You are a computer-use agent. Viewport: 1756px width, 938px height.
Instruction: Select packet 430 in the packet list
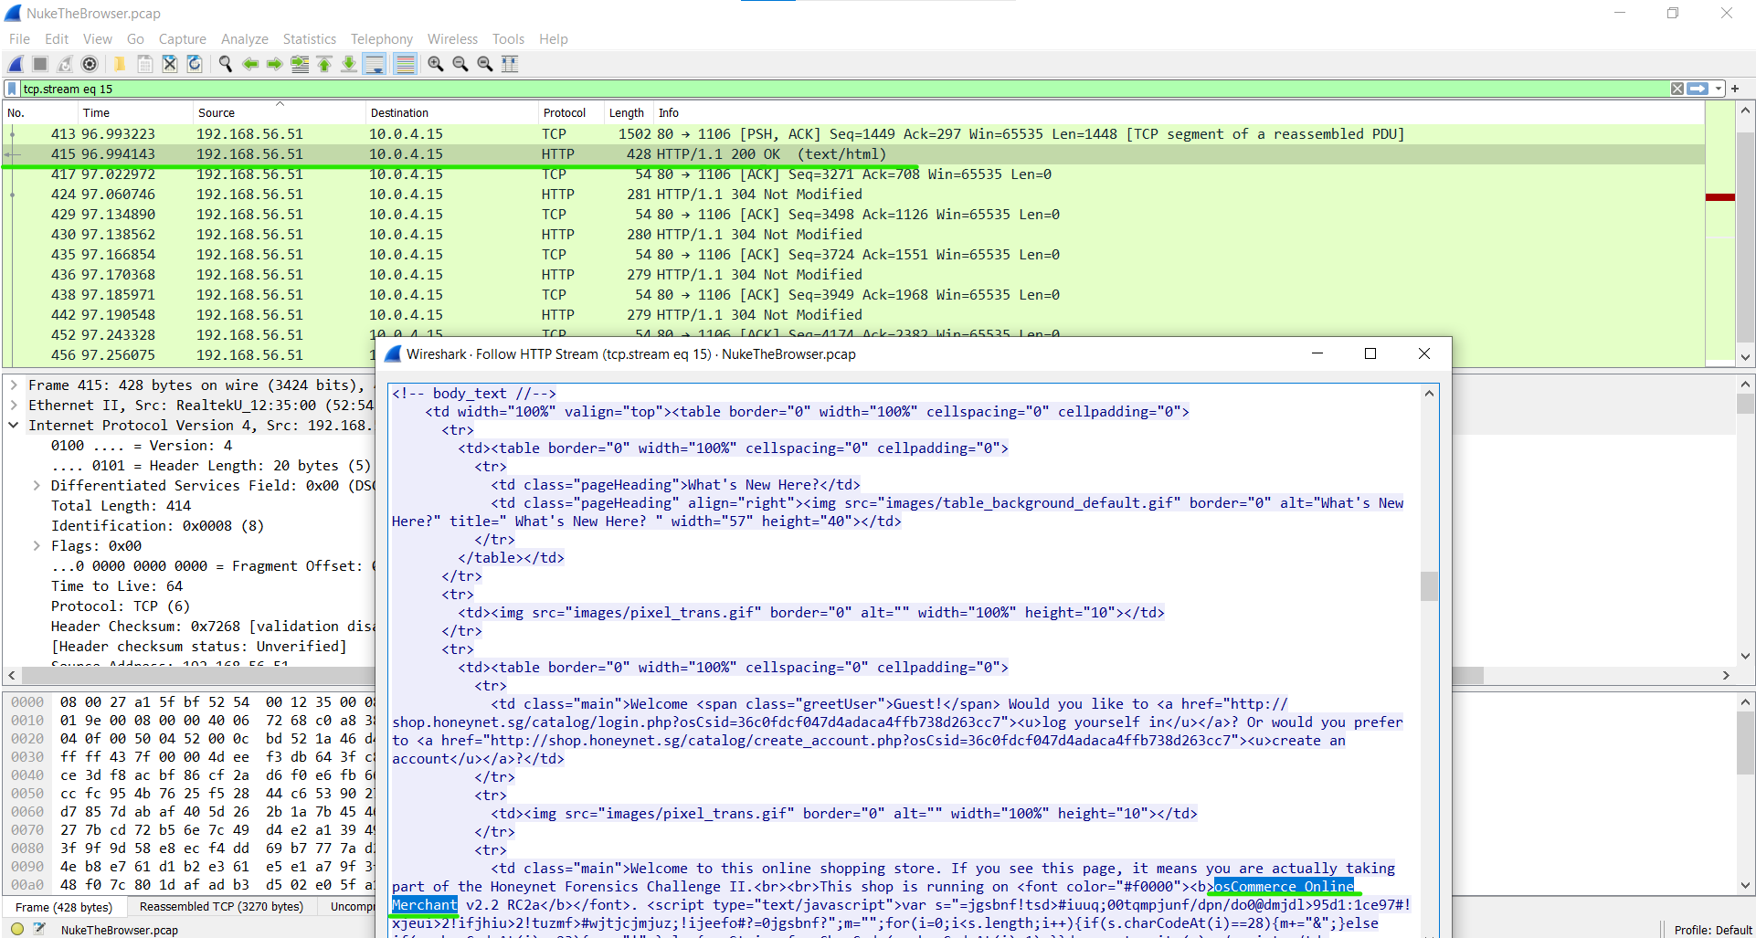coord(853,235)
